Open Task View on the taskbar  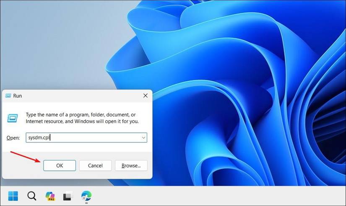[68, 196]
